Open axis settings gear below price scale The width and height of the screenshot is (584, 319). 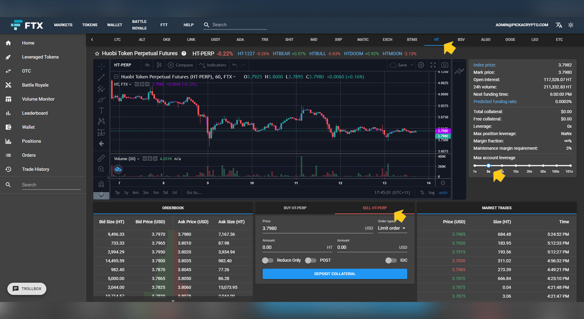pyautogui.click(x=443, y=183)
